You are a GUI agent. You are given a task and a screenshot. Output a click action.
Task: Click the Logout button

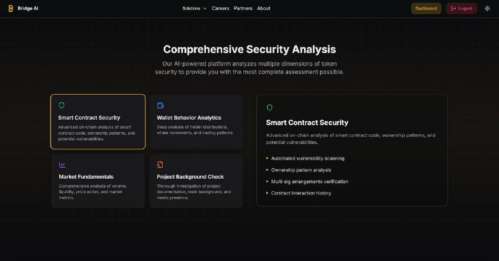coord(462,9)
